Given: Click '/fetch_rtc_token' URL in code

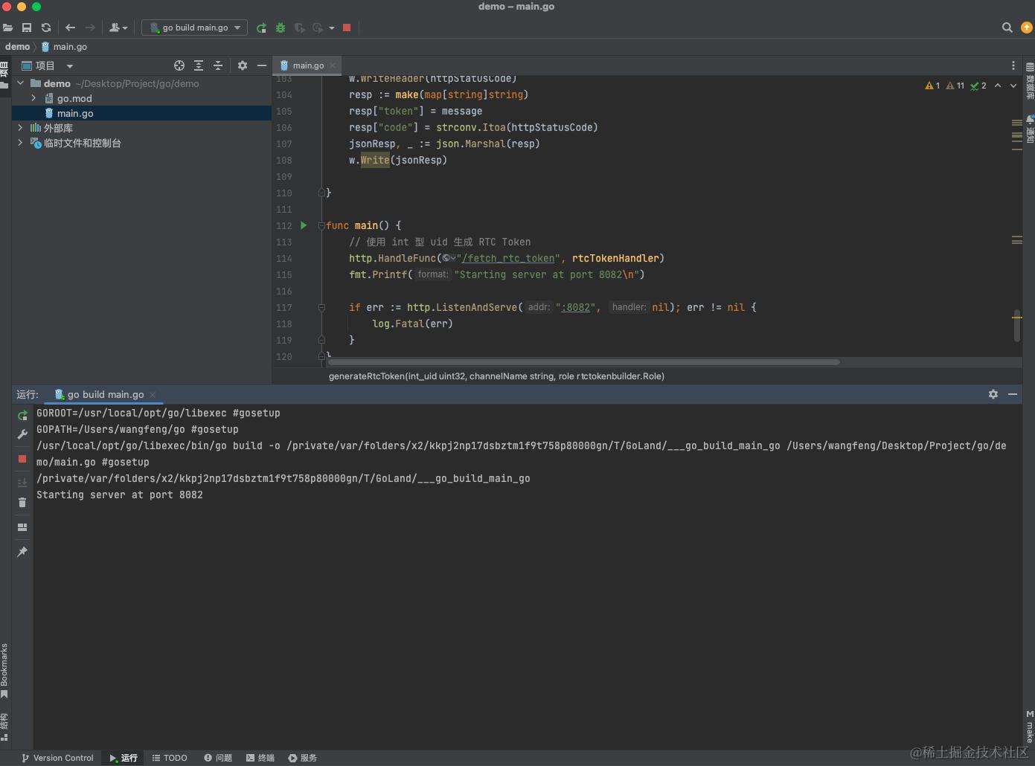Looking at the screenshot, I should pyautogui.click(x=508, y=258).
